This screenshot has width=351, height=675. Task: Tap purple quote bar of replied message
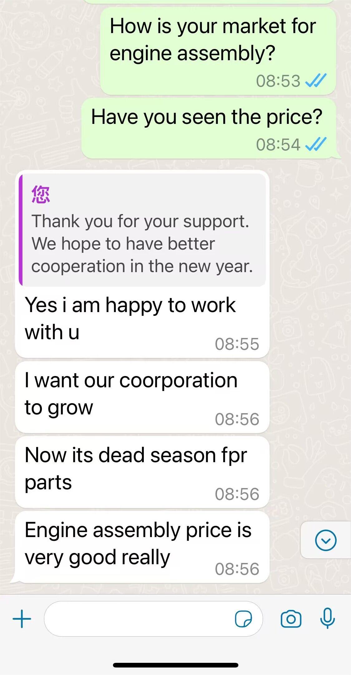click(21, 230)
